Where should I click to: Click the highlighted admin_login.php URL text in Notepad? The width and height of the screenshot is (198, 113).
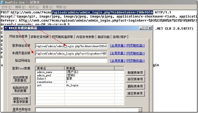(102, 12)
